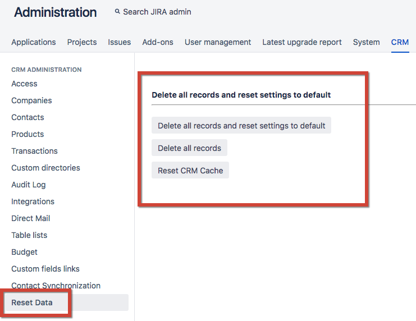Go to Products in CRM administration
The image size is (416, 321).
pyautogui.click(x=28, y=134)
